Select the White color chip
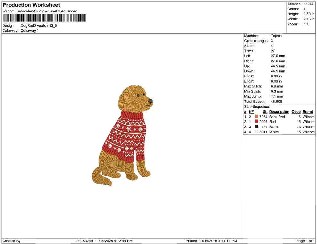 pos(256,132)
